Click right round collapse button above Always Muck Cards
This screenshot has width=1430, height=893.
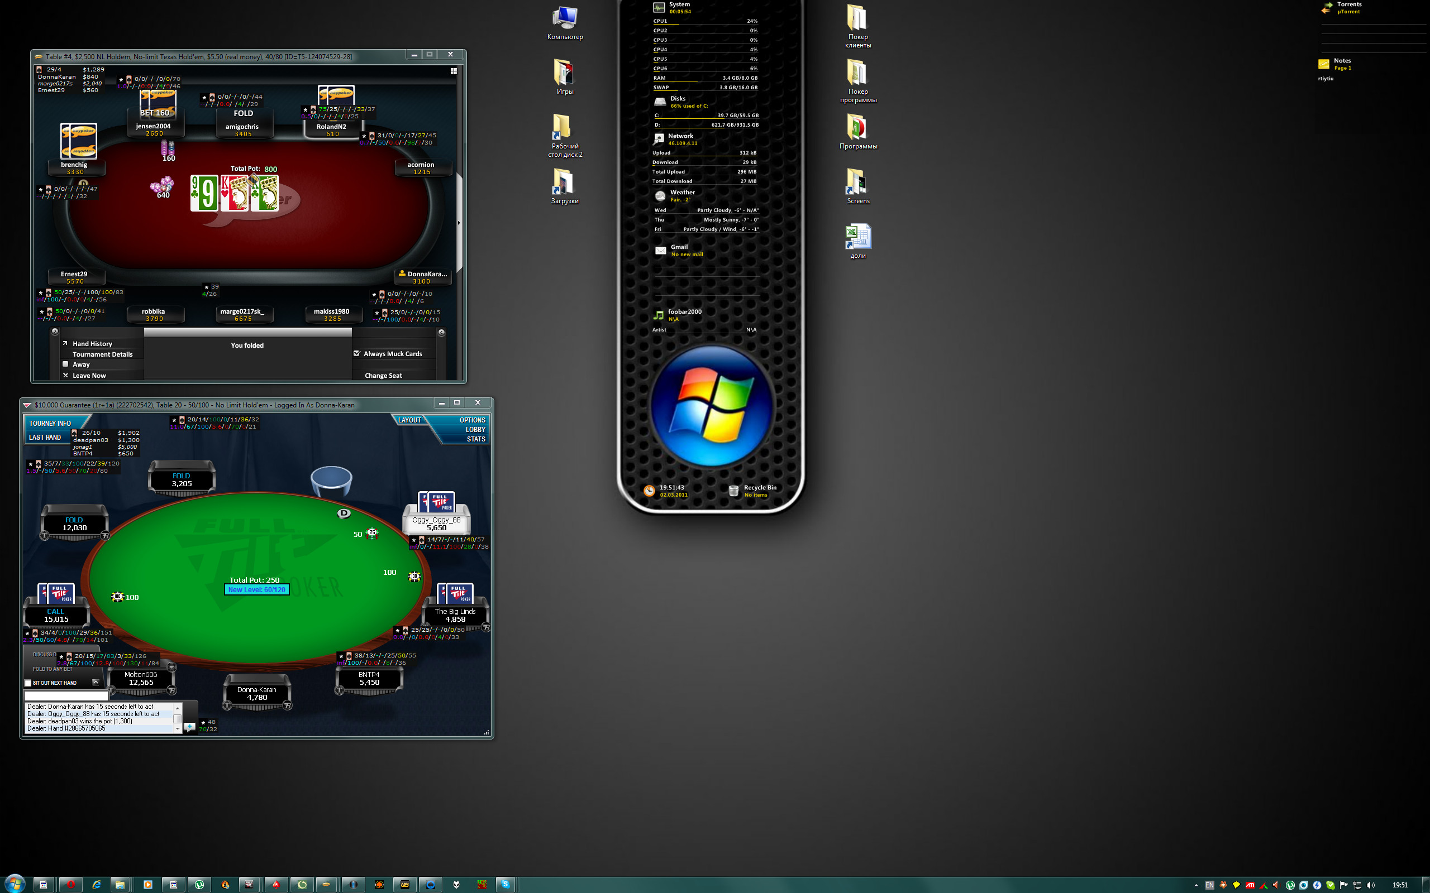pyautogui.click(x=441, y=332)
